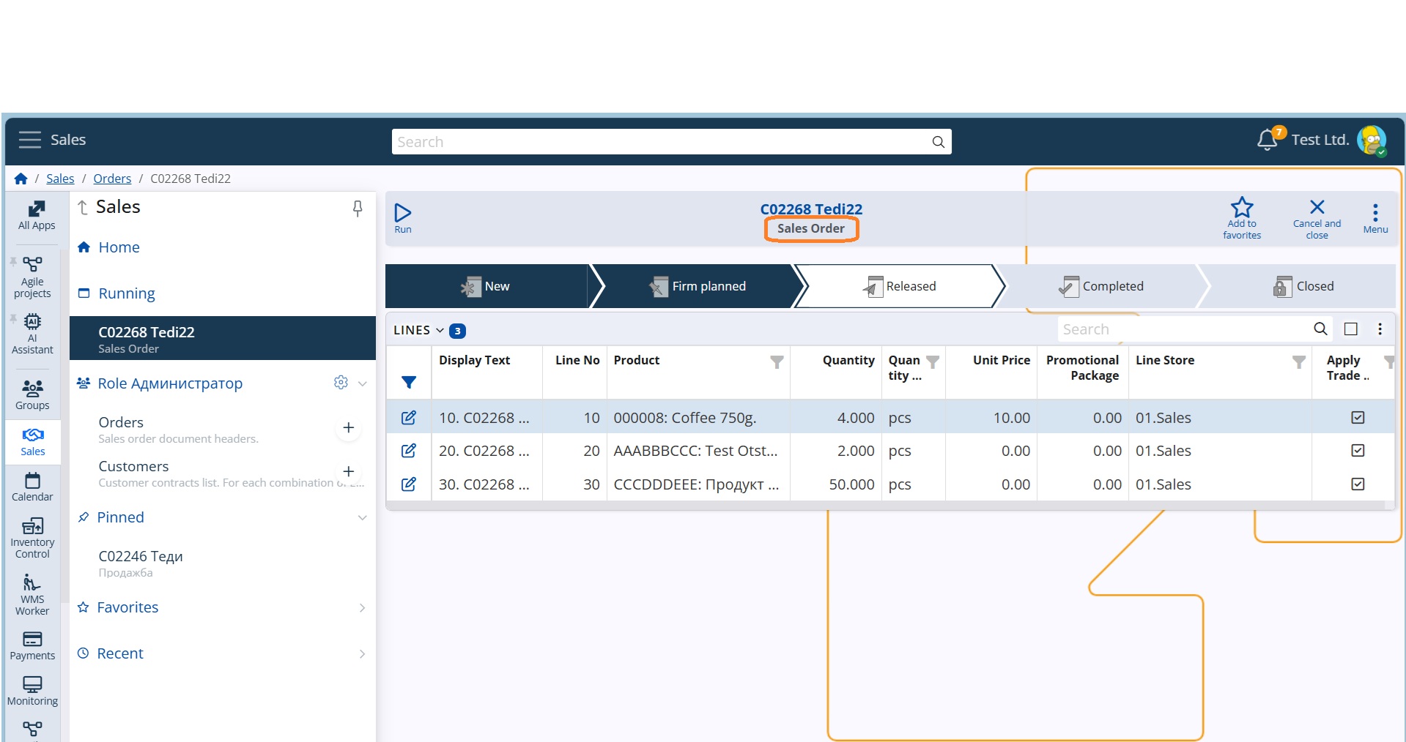Open the user avatar profile
This screenshot has height=742, width=1406.
point(1371,140)
